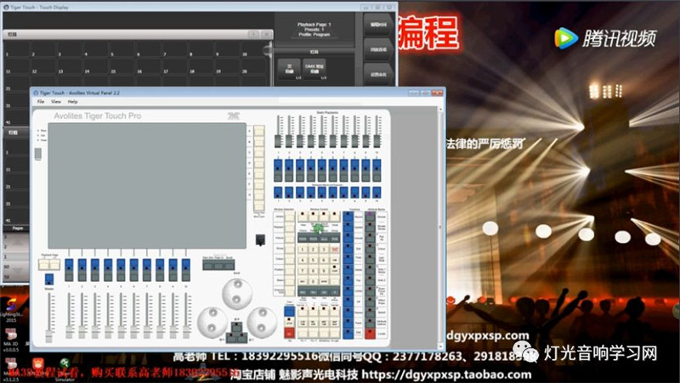This screenshot has width=680, height=383.
Task: Click the left Playback Page button
Action: (44, 264)
